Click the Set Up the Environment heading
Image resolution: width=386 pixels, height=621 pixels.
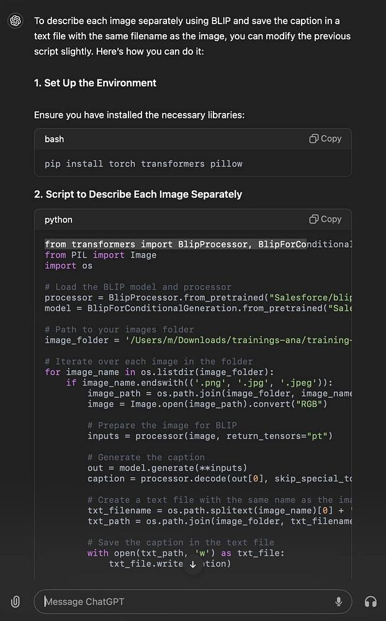pos(95,83)
